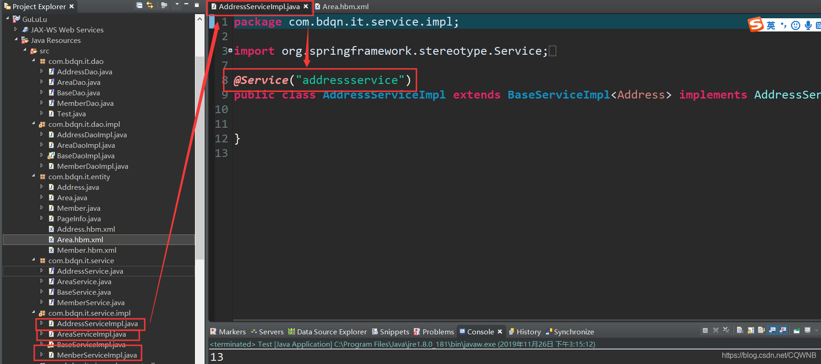Open the input method emoji panel
Viewport: 821px width, 364px height.
[x=795, y=25]
